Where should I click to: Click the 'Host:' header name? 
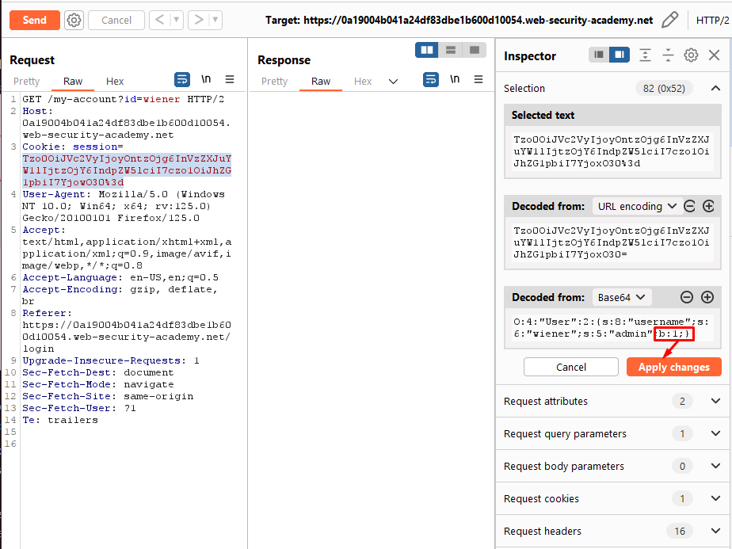pos(38,111)
